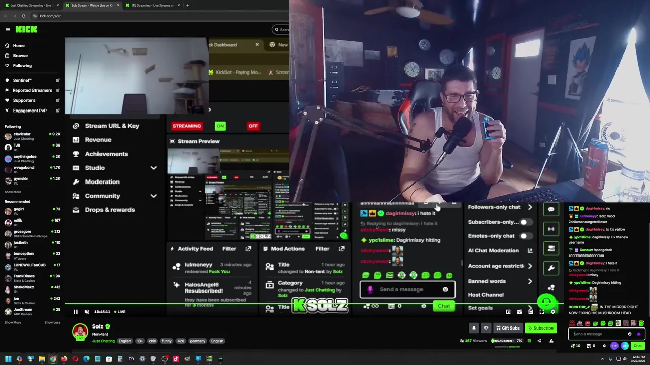Open the stream player settings gear
This screenshot has height=365, width=650.
point(553,312)
